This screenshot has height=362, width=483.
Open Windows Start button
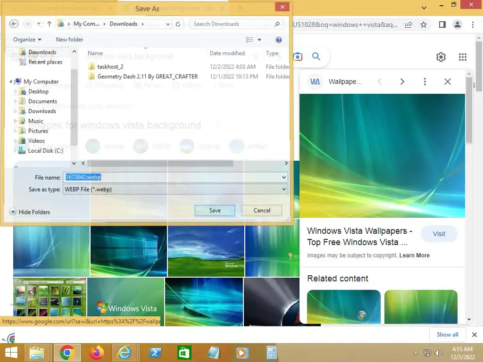click(11, 353)
